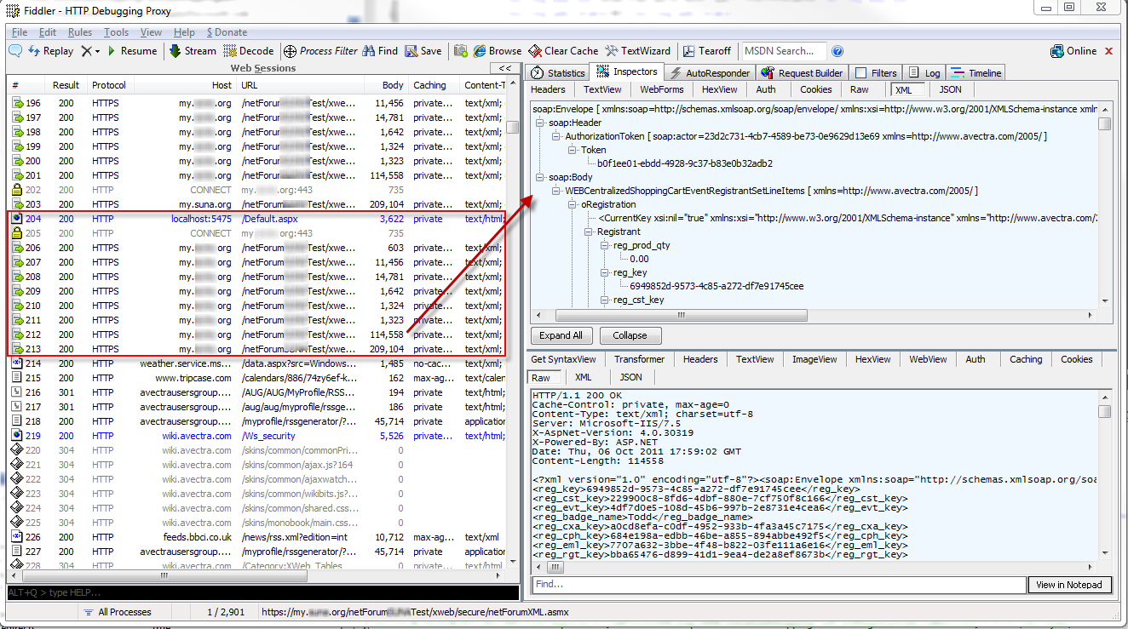Select session 214 weather.service row
Viewport: 1128px width, 629px height.
click(256, 363)
